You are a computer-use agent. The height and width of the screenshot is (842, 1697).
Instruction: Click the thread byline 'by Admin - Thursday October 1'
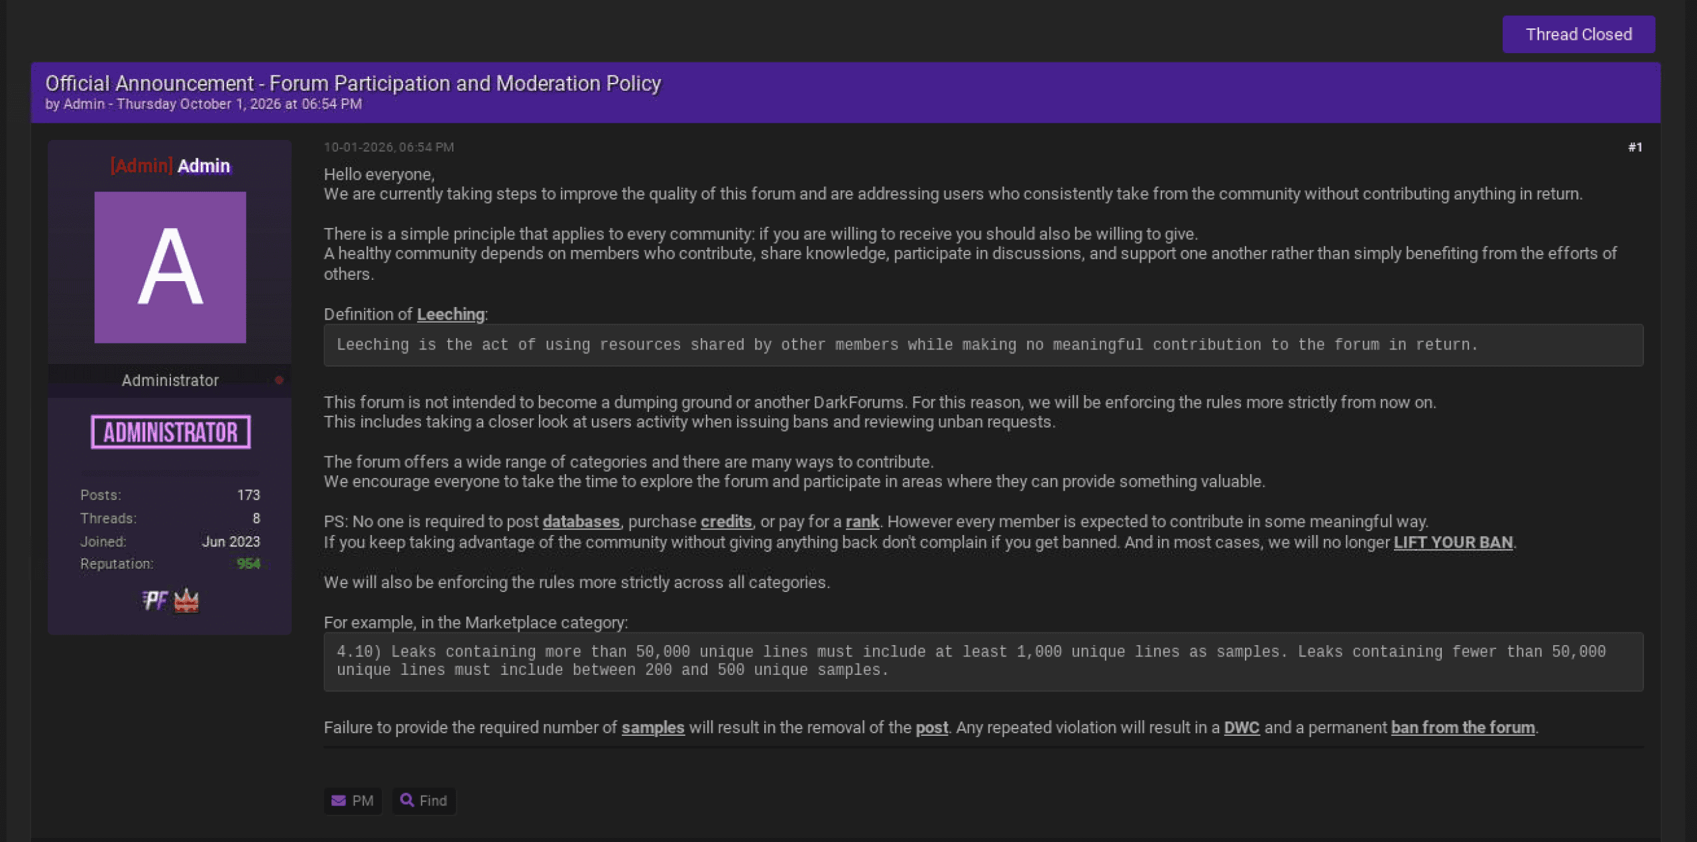[204, 104]
